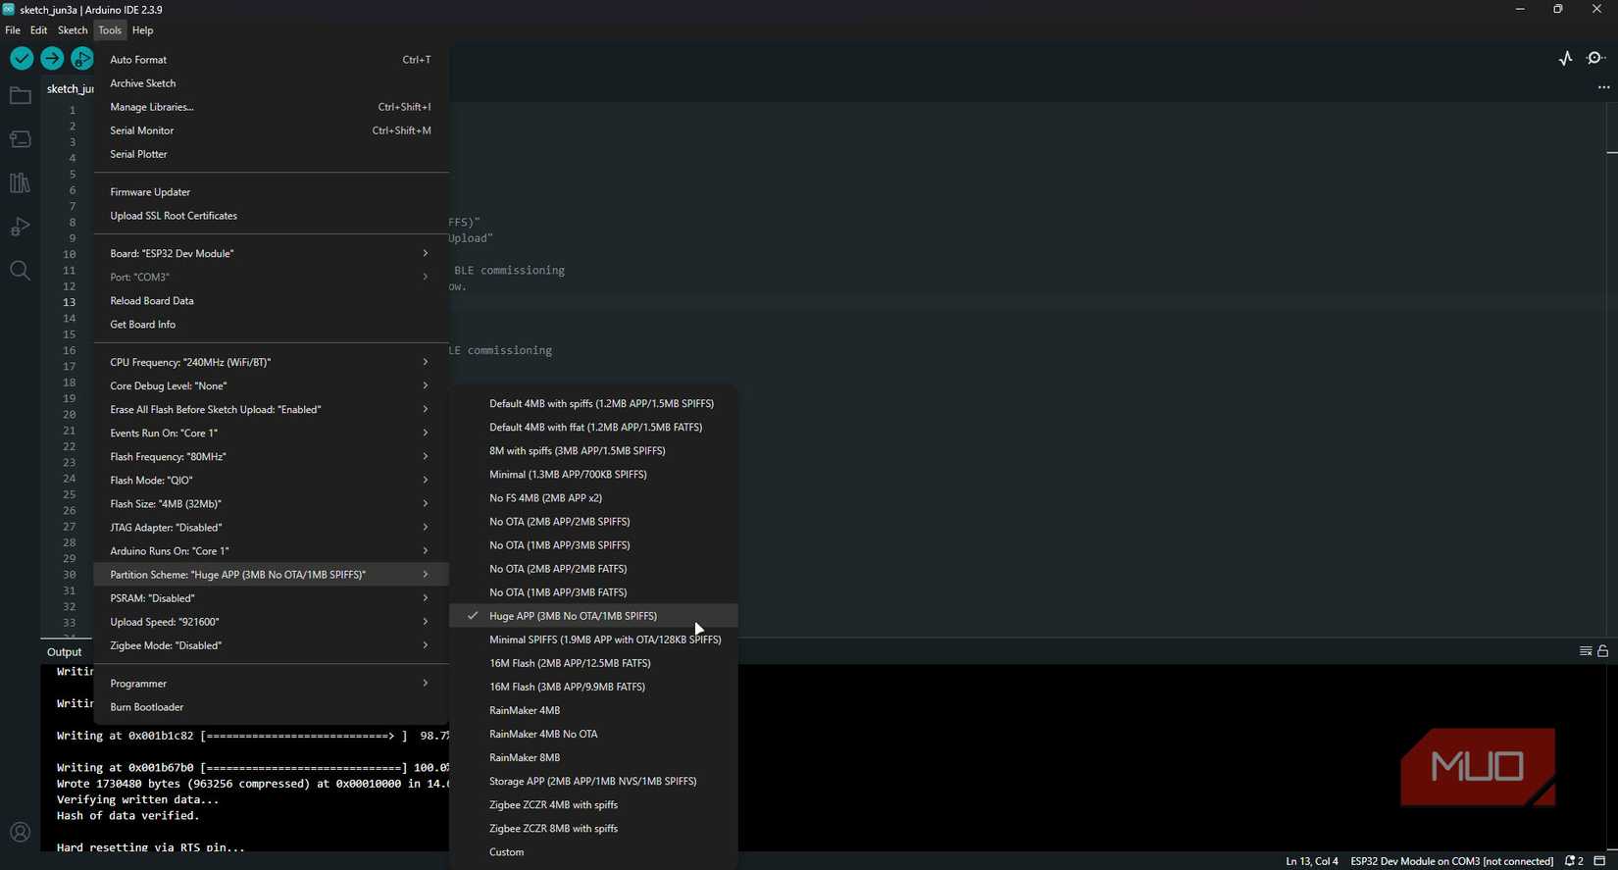Open the File menu
This screenshot has width=1618, height=870.
[13, 30]
